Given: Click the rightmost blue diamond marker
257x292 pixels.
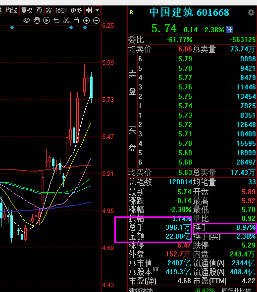Looking at the screenshot, I should (x=85, y=28).
